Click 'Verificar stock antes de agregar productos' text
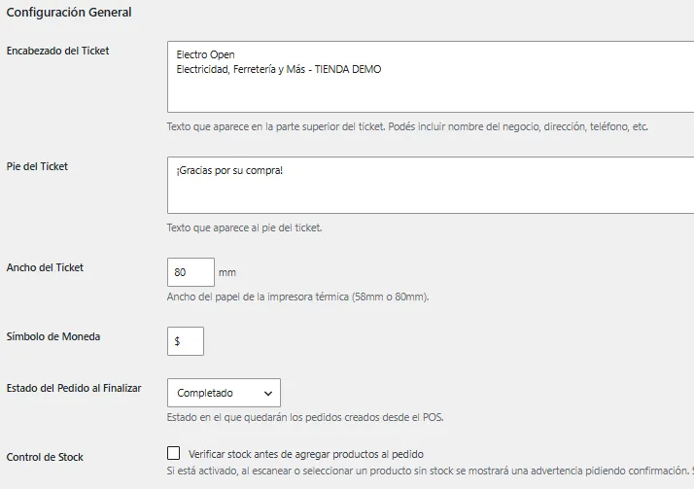694x489 pixels. tap(306, 454)
